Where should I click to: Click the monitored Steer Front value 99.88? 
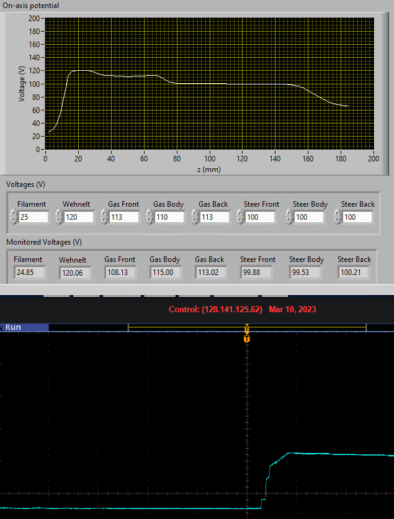click(256, 273)
